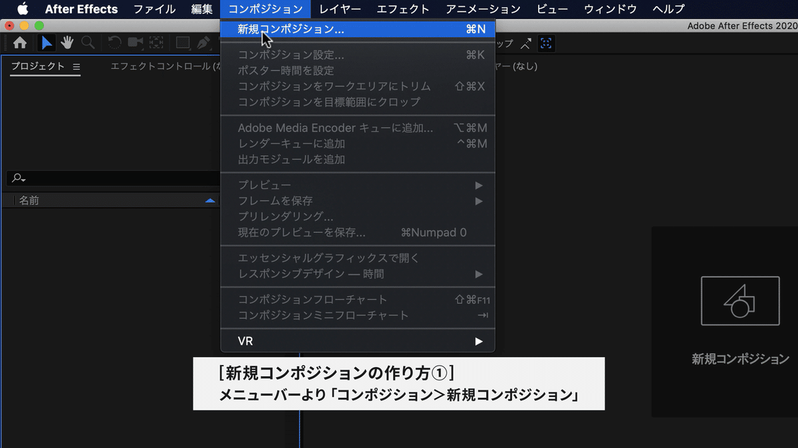The width and height of the screenshot is (798, 448).
Task: Click レンダーキューに追加 menu entry
Action: pyautogui.click(x=358, y=143)
